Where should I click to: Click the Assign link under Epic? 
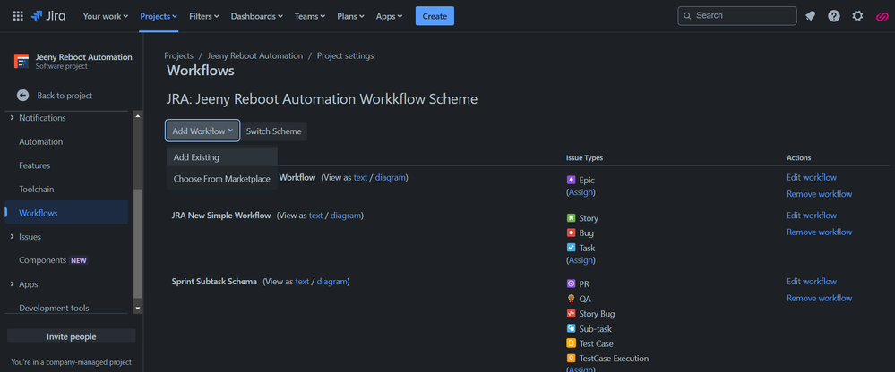coord(581,192)
